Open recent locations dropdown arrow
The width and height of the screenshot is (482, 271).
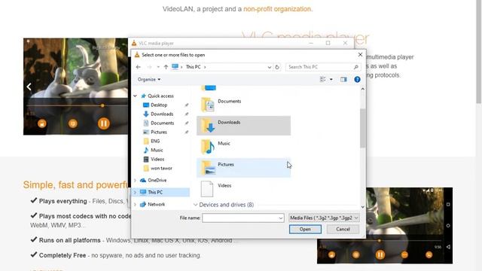[x=158, y=67]
